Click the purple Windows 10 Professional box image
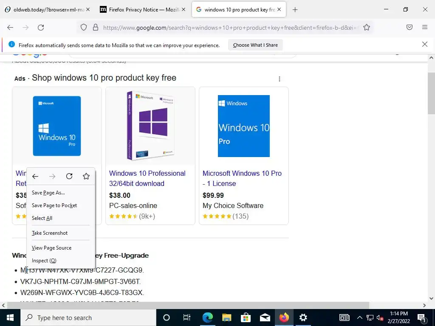This screenshot has height=326, width=435. pos(150,126)
